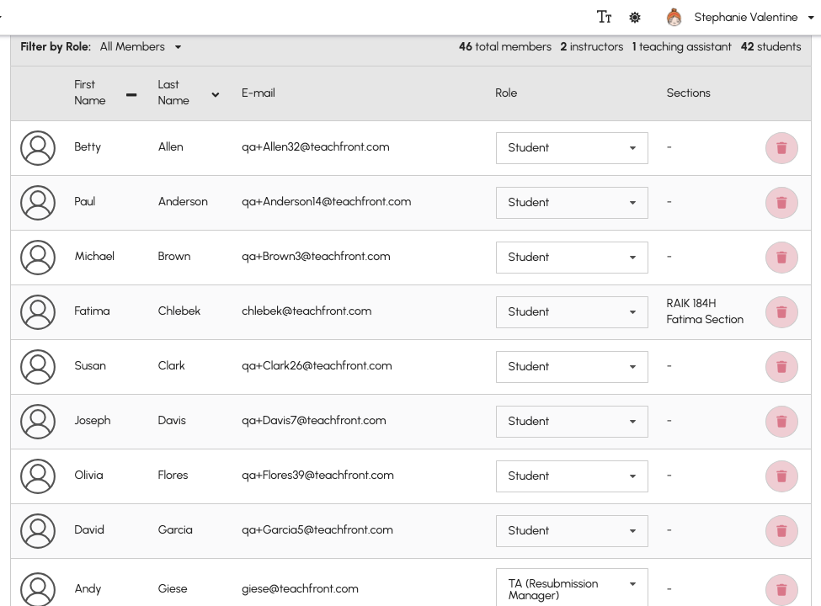Screen dimensions: 821x606
Task: Open Andy Giese's profile avatar
Action: pos(38,589)
